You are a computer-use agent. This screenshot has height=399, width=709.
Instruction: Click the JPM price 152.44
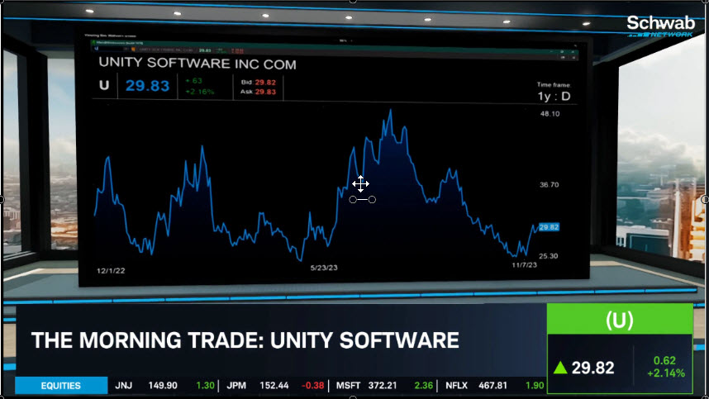coord(274,386)
